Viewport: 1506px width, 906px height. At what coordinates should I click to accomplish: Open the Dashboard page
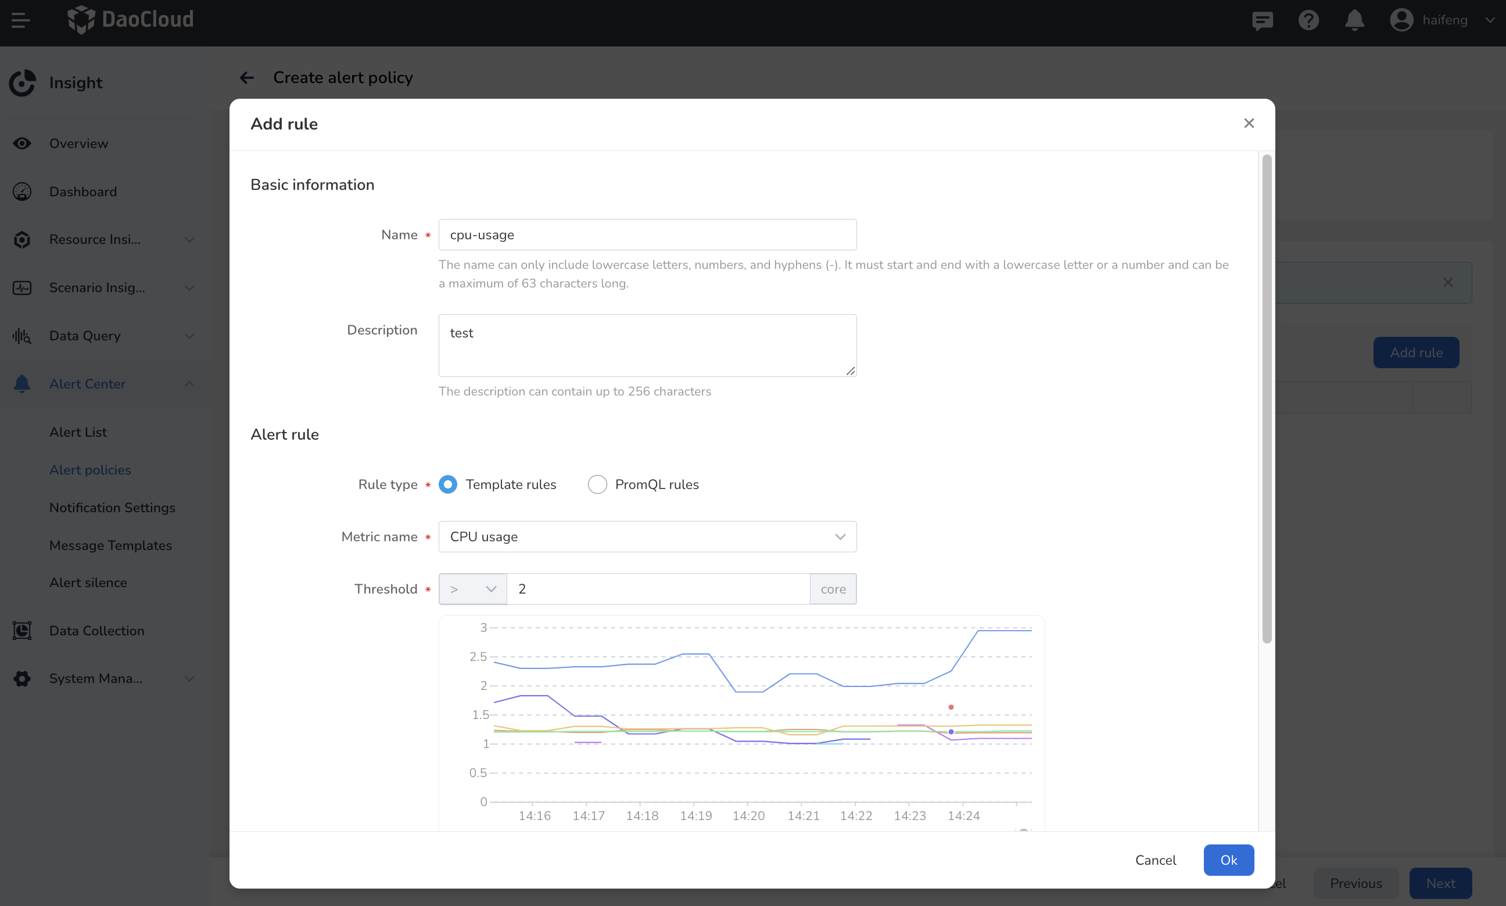[83, 192]
